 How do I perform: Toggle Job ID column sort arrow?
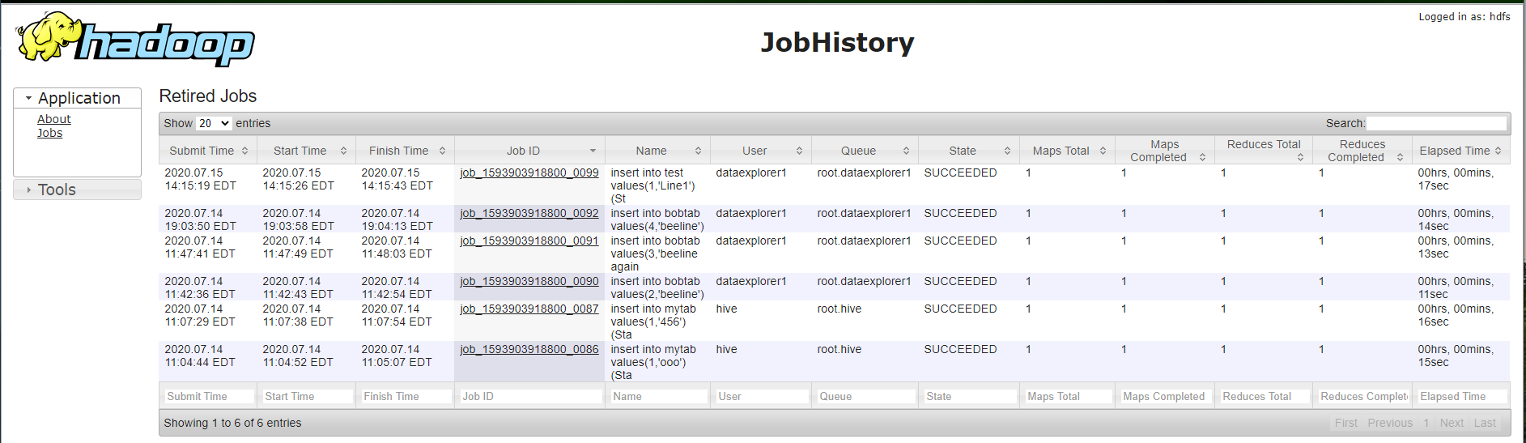pyautogui.click(x=593, y=151)
